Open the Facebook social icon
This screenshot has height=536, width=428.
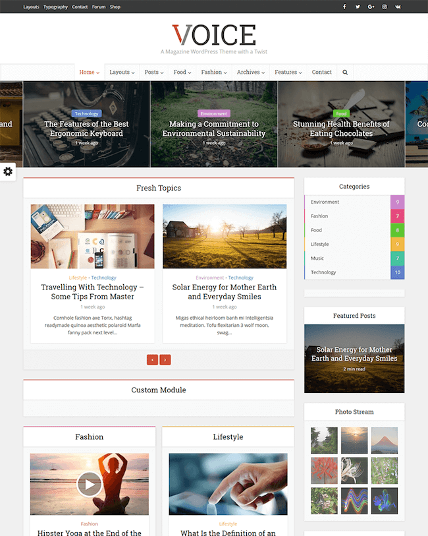tap(344, 7)
